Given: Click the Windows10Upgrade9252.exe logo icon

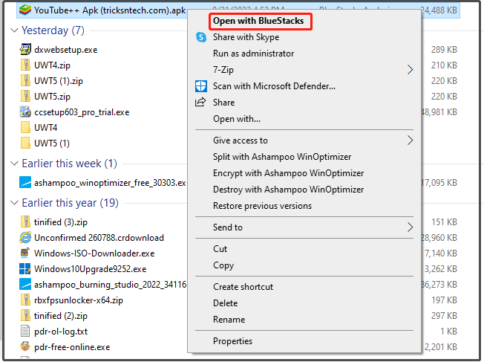Looking at the screenshot, I should 25,268.
